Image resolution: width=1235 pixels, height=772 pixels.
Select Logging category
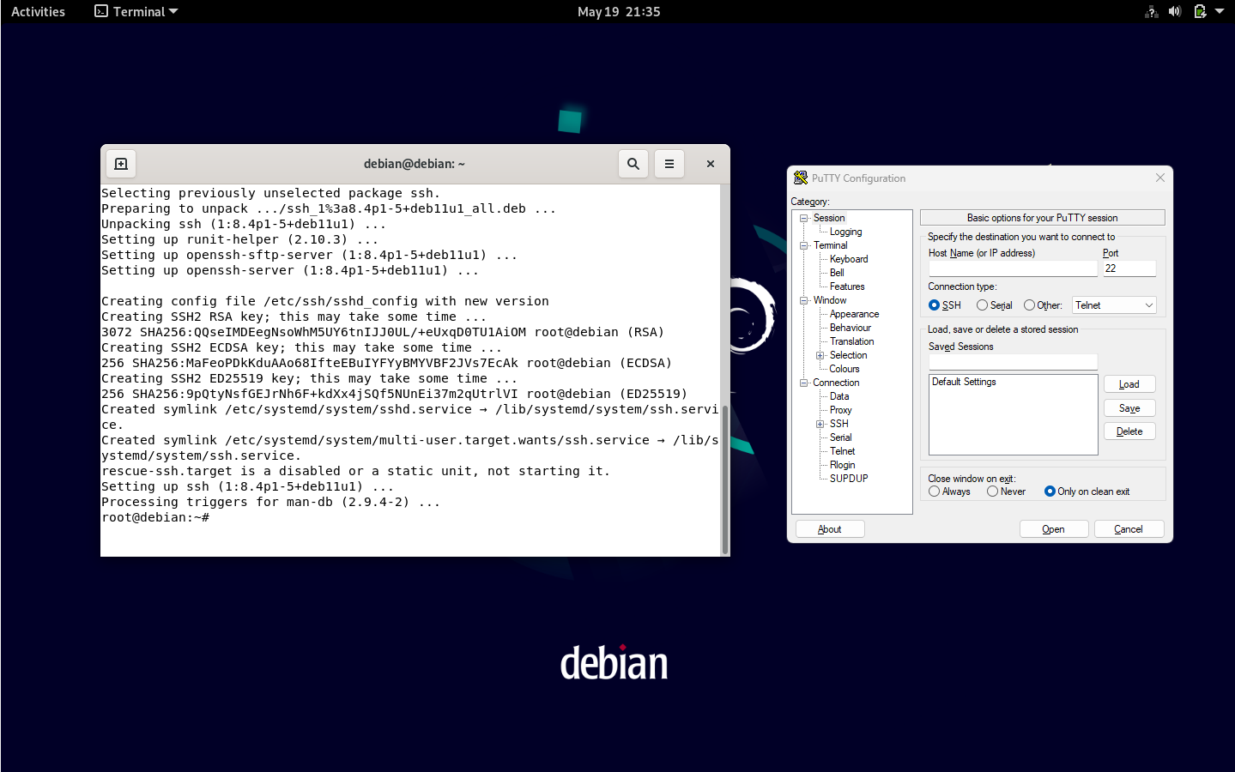coord(845,232)
